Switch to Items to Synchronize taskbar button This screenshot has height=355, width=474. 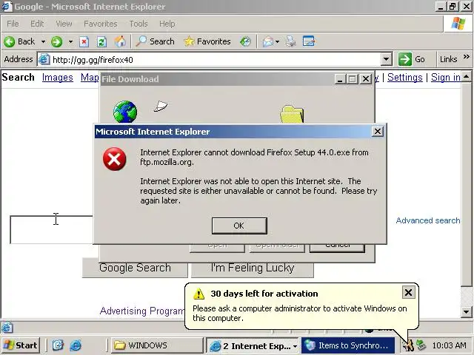click(x=348, y=345)
